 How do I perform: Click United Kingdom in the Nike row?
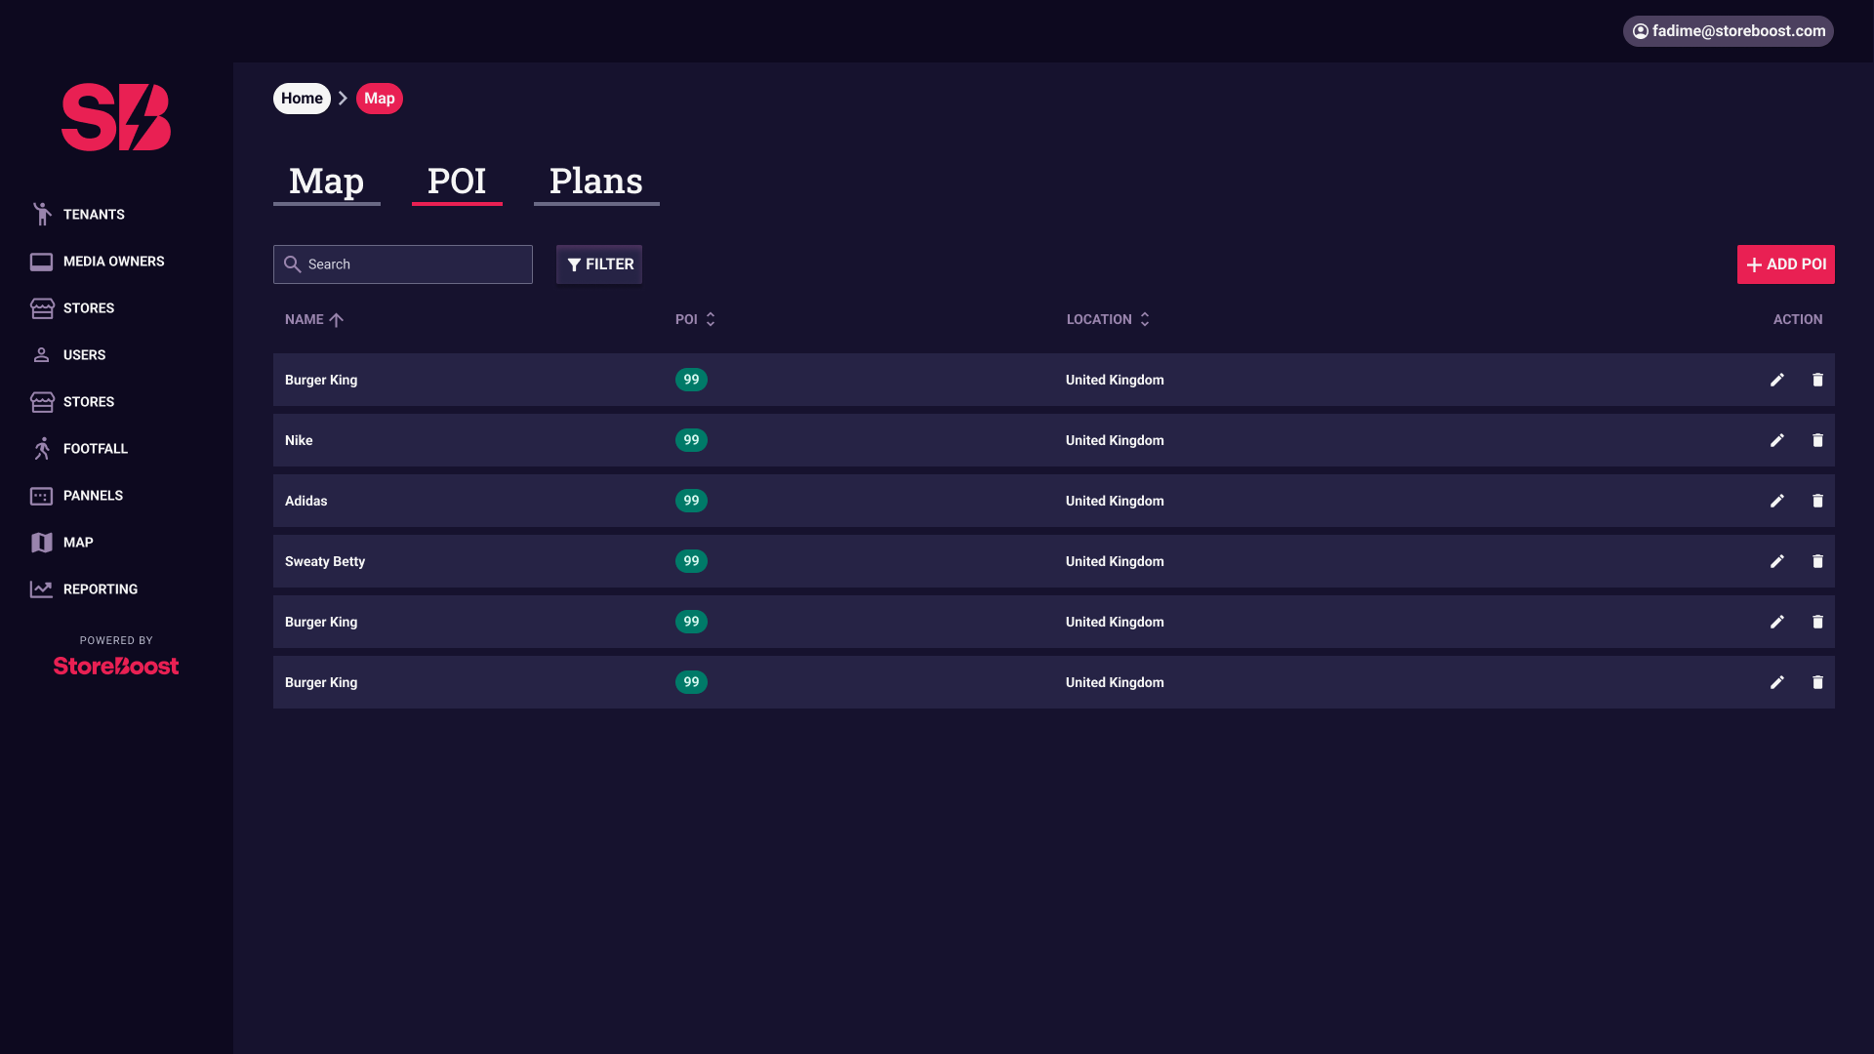click(1115, 440)
